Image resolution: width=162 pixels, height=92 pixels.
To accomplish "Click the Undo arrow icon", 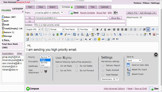I will tap(153, 30).
